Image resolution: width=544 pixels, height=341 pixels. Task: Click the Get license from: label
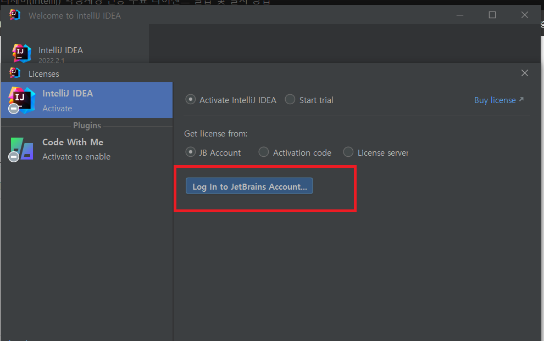coord(215,134)
